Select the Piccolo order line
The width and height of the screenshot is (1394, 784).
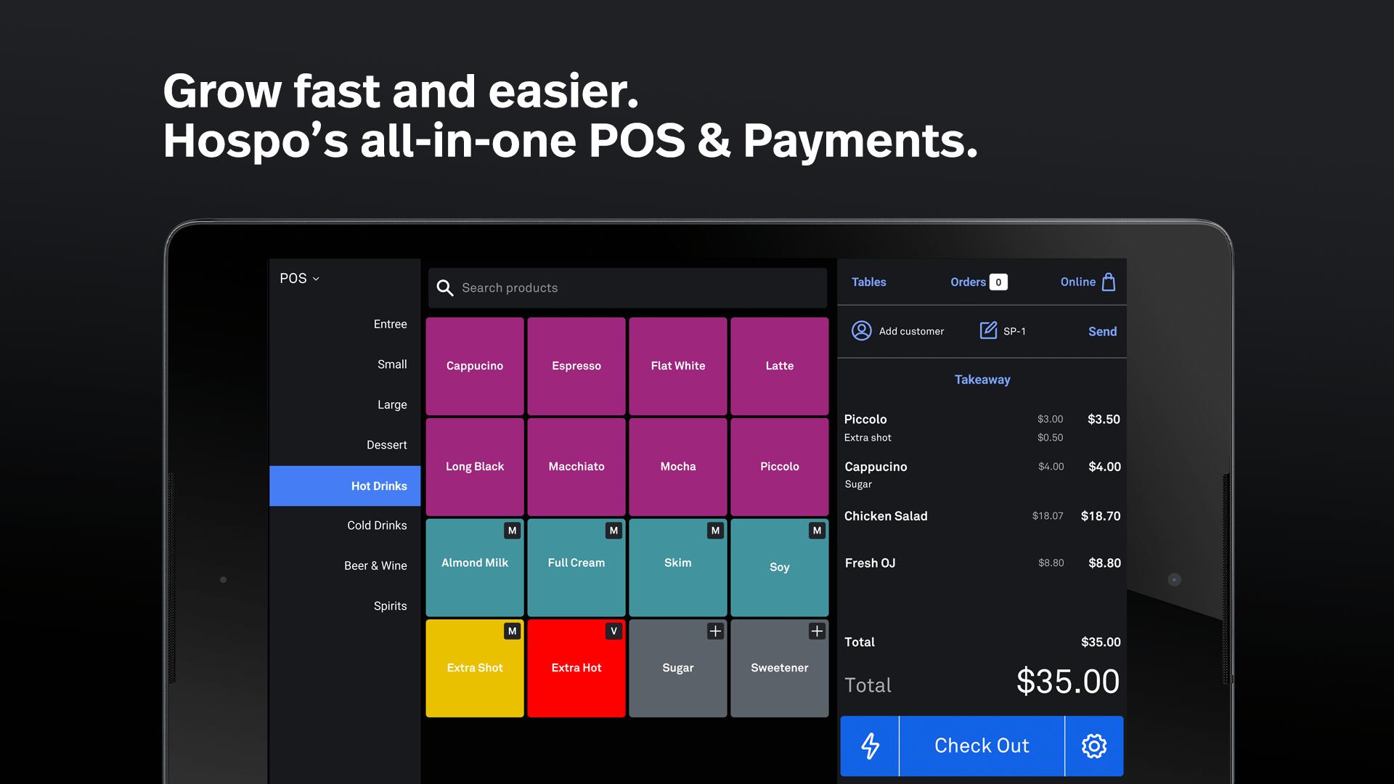pos(982,420)
